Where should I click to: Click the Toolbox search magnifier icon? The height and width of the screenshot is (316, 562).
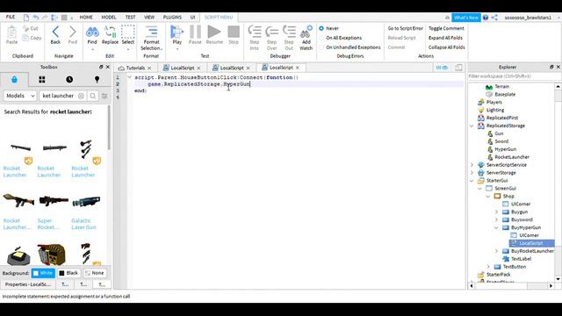[93, 96]
